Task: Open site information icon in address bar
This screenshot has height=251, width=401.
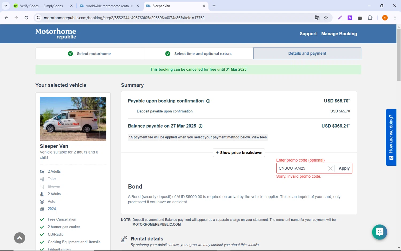Action: pos(38,18)
